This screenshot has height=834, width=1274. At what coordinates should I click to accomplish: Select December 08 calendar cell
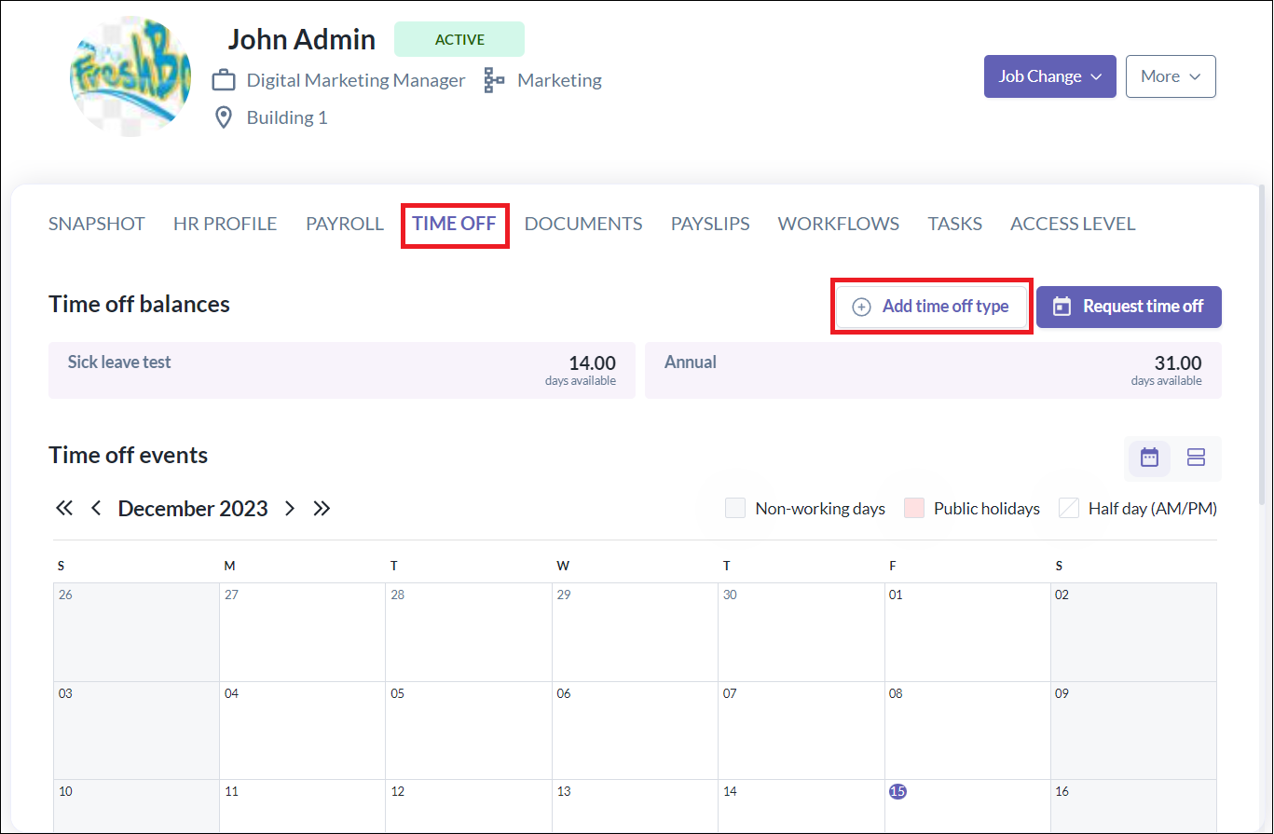coord(967,731)
